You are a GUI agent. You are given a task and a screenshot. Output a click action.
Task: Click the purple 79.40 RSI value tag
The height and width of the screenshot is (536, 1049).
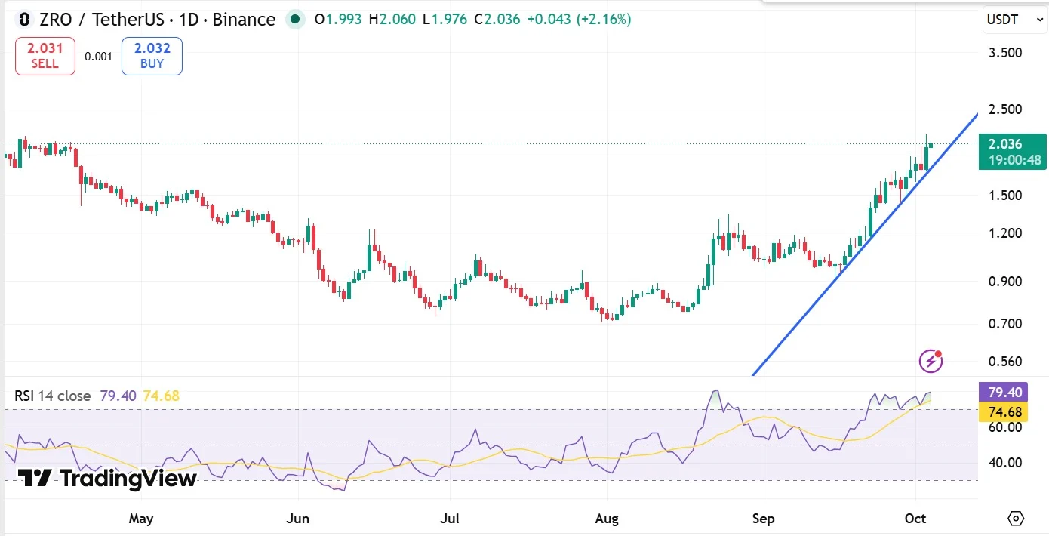tap(1012, 393)
